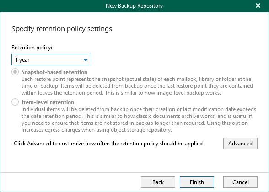Viewport: 269px width, 192px height.
Task: Click the 'Each restore point represents' description
Action: (x=137, y=86)
